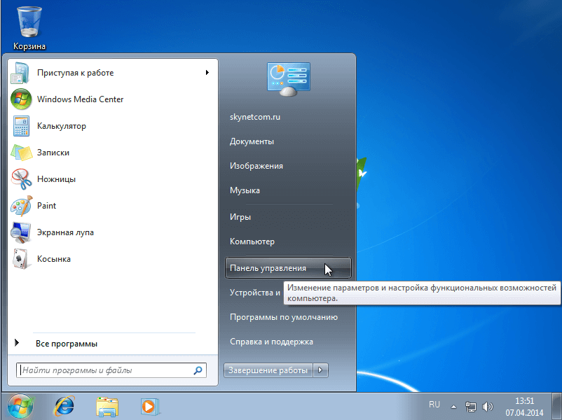The image size is (562, 420).
Task: Open Панель управления from the right pane
Action: click(x=268, y=268)
